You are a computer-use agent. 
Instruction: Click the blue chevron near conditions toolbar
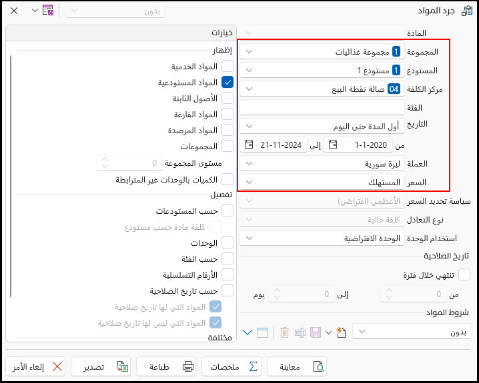(x=248, y=332)
